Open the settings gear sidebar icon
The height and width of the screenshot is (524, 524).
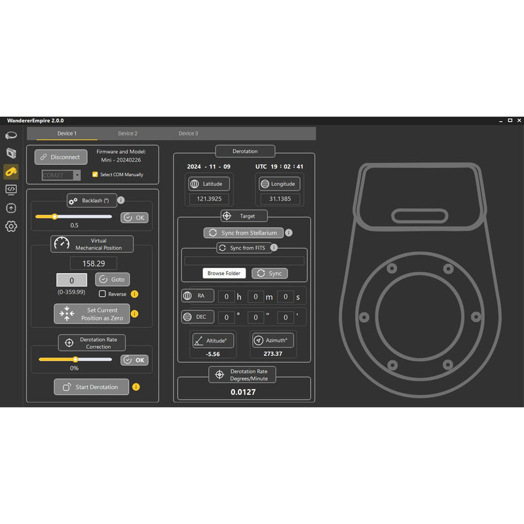[x=11, y=226]
